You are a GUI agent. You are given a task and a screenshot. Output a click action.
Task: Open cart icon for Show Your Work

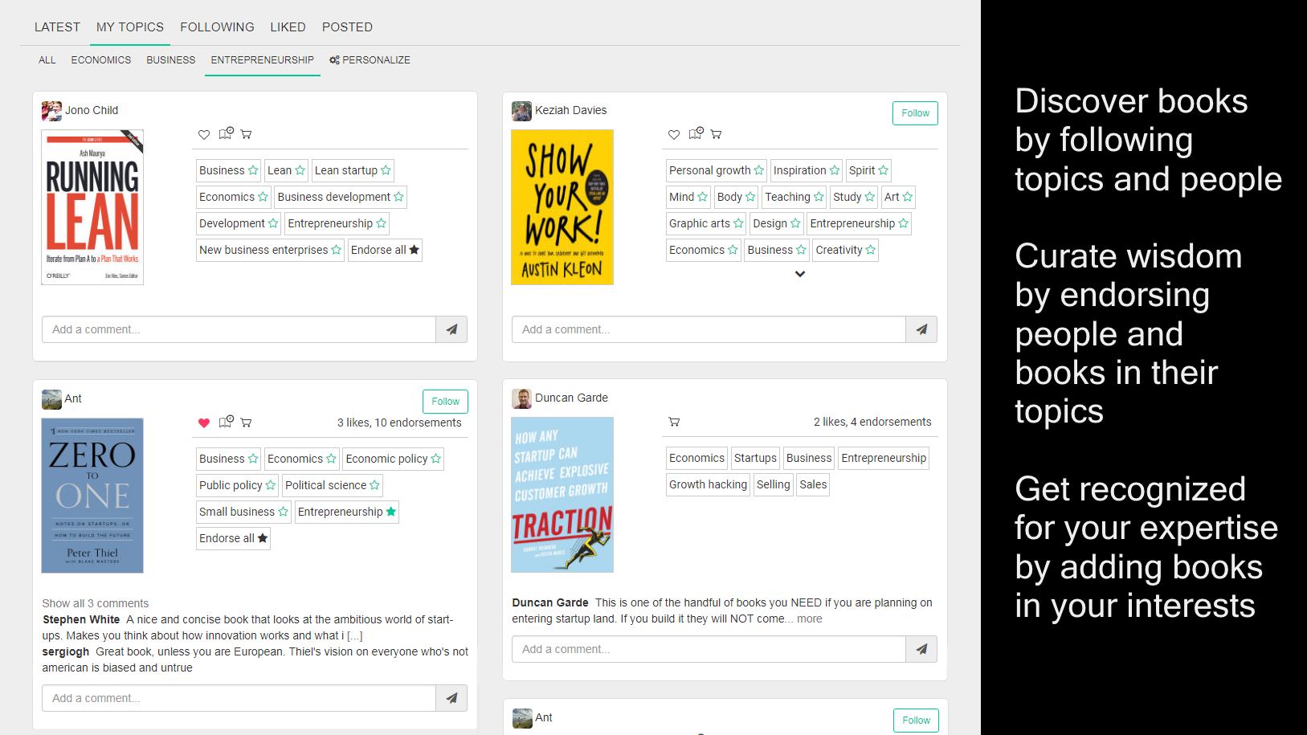click(716, 134)
